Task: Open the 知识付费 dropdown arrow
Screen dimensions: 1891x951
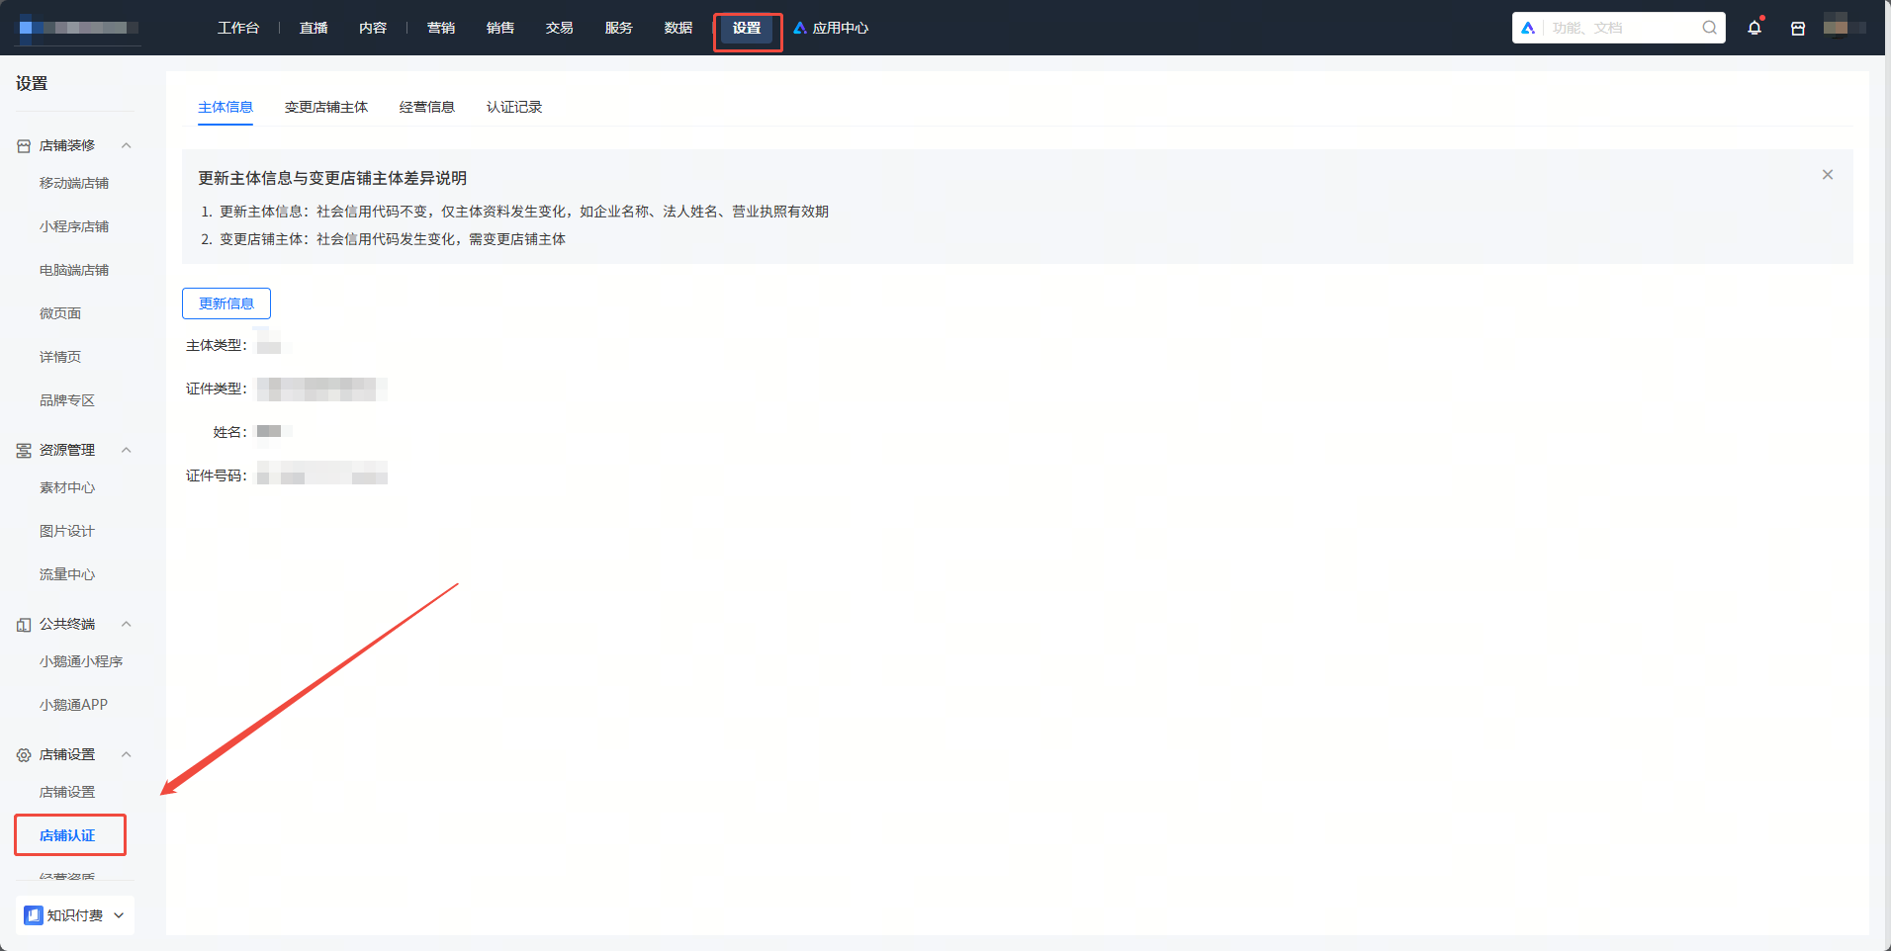Action: tap(119, 915)
